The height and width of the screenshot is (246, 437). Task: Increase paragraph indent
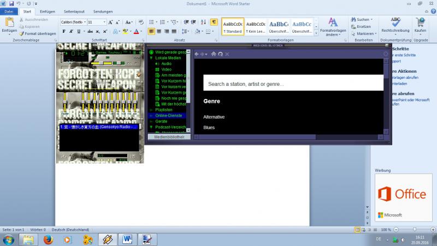click(193, 22)
